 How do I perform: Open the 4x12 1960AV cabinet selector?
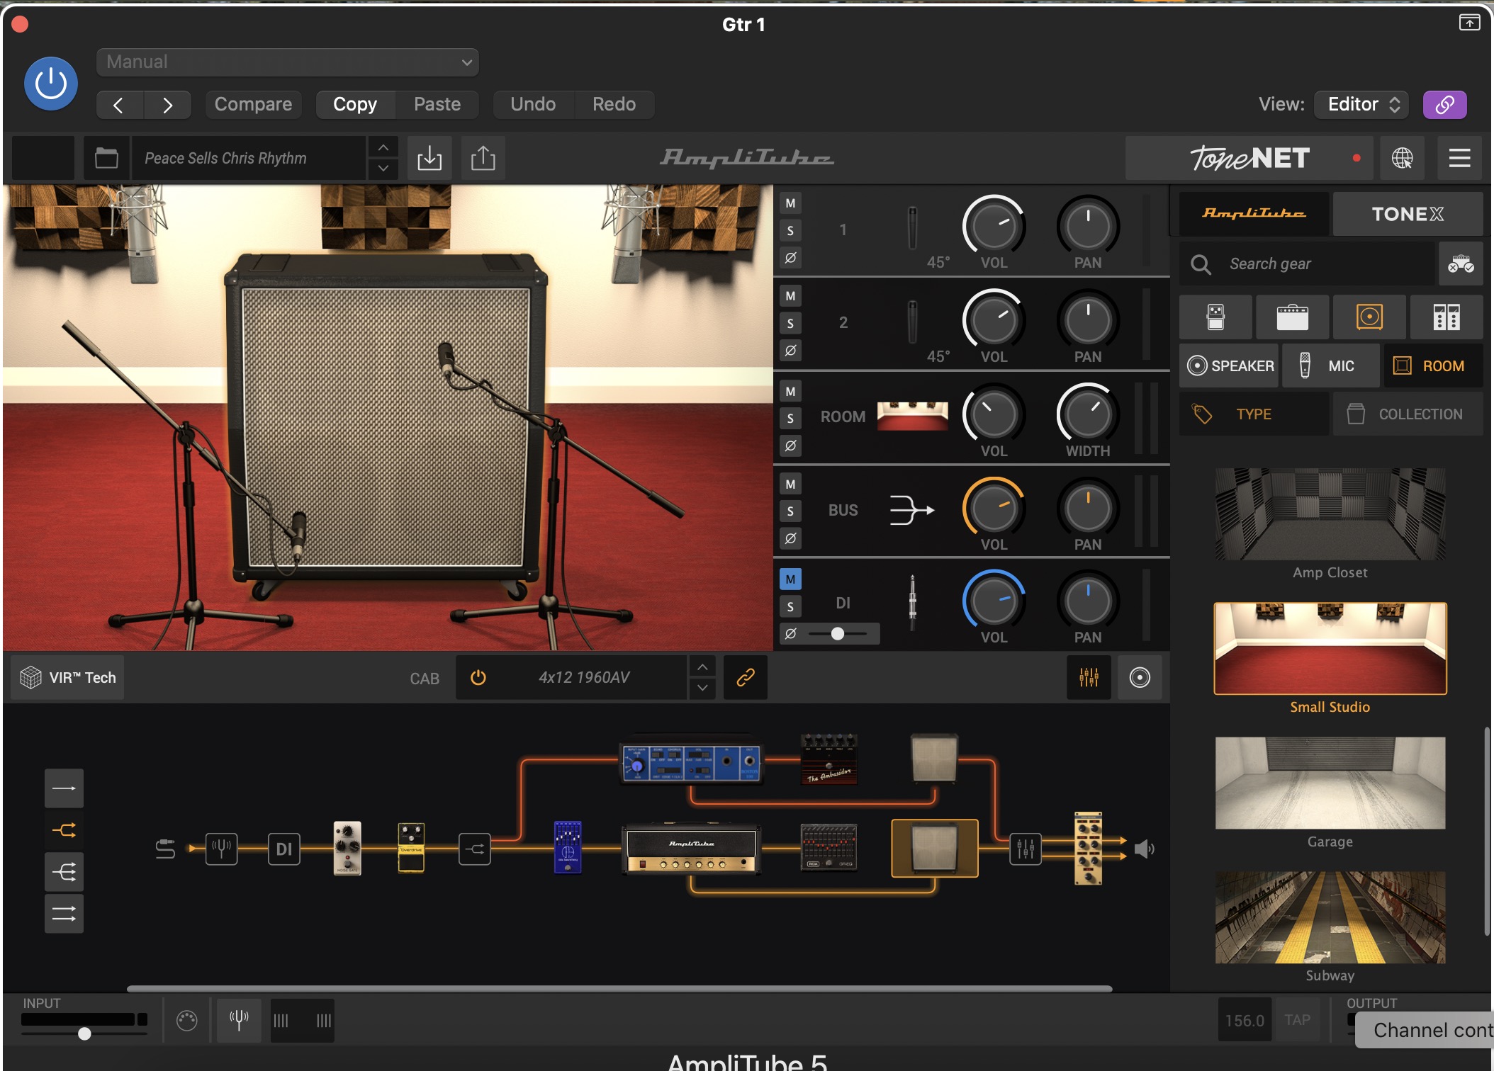tap(584, 678)
